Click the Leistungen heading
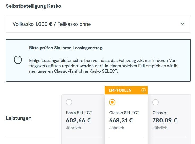Viewport: 195px width, 144px height. [x=19, y=118]
